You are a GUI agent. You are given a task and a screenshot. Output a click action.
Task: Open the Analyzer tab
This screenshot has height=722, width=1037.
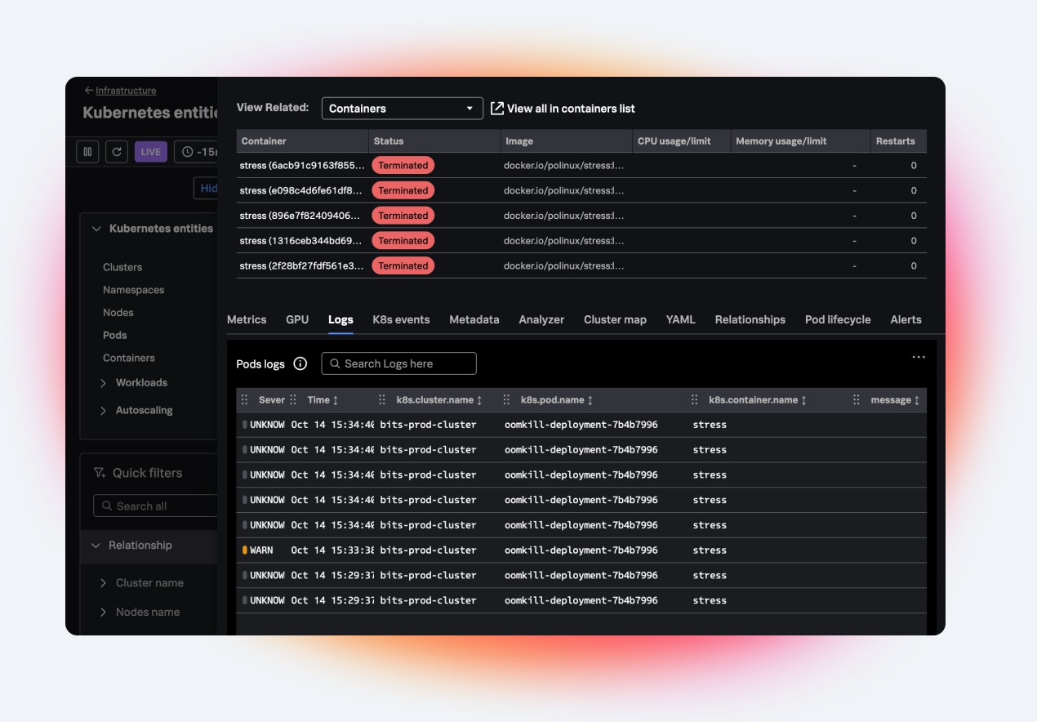(541, 320)
